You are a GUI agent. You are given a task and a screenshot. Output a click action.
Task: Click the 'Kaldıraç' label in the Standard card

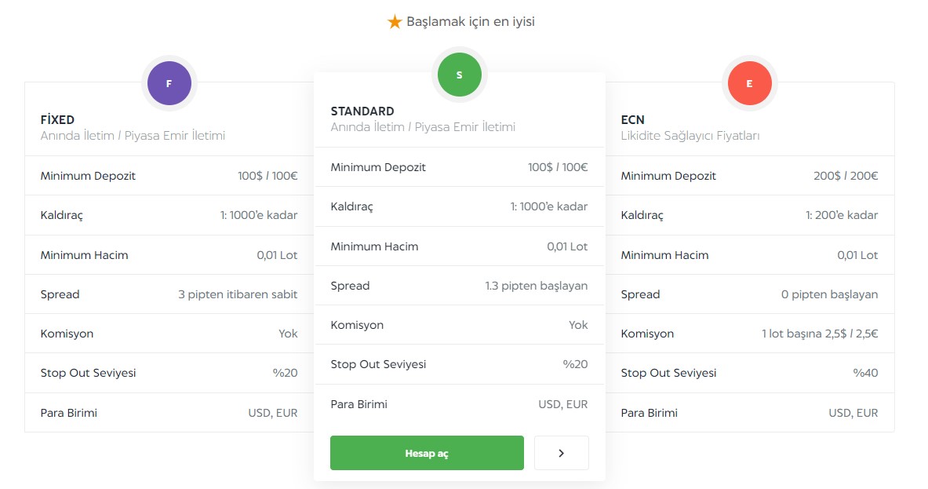352,207
